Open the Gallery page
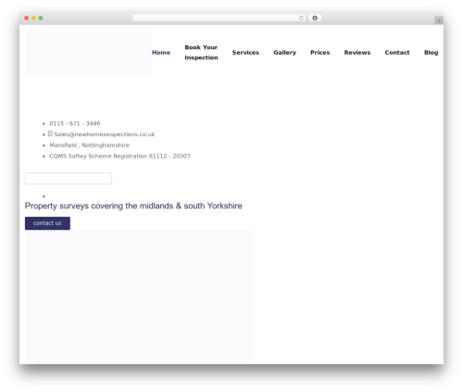Screen dimensions: 463x392 coord(284,53)
